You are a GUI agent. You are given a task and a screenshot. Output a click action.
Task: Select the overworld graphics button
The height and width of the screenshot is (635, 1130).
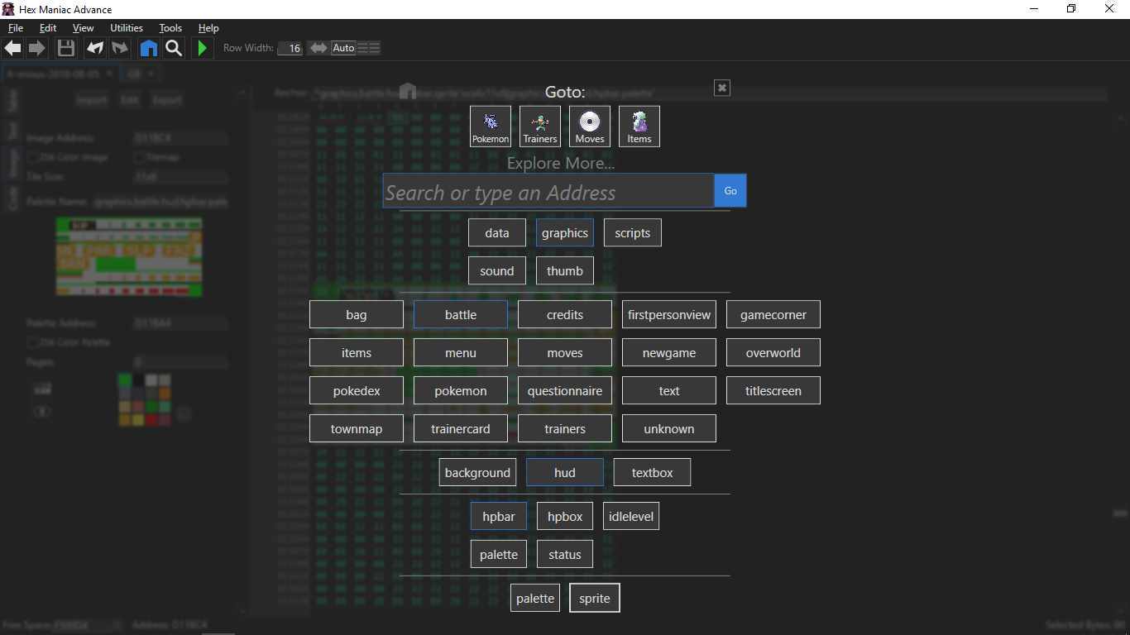[x=773, y=353]
